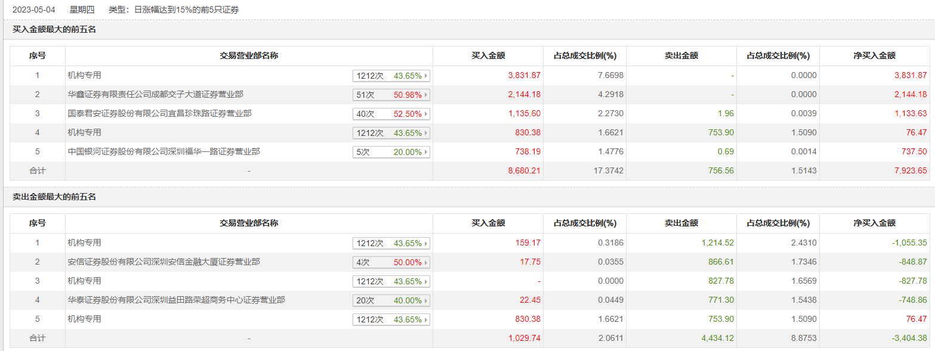
Task: Open 安信证券深圳安信金融大厦证券营业部 link
Action: click(x=163, y=262)
